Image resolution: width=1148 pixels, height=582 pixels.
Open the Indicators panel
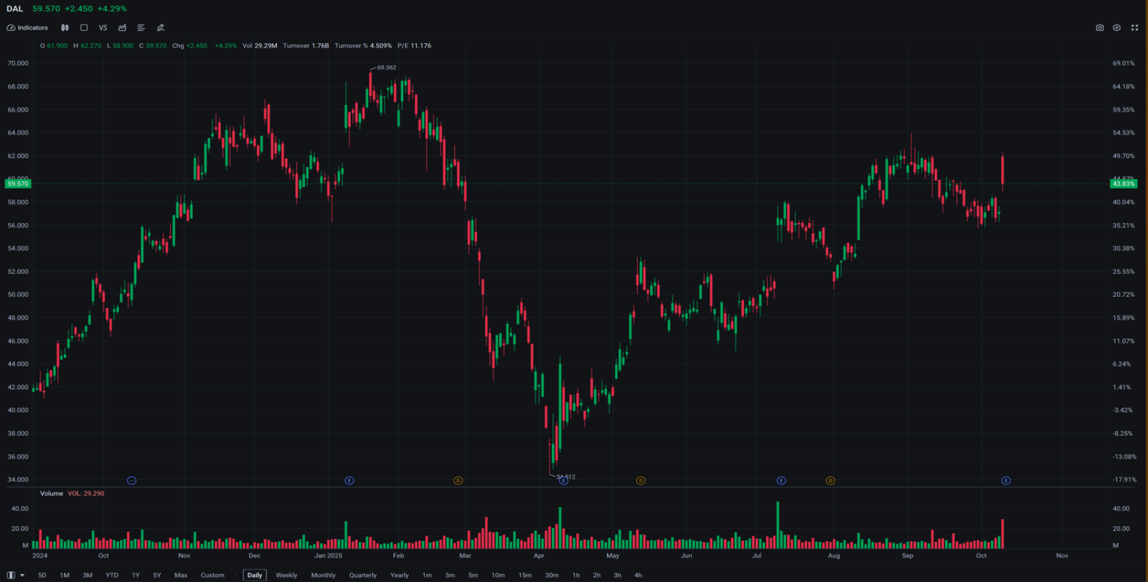point(27,28)
